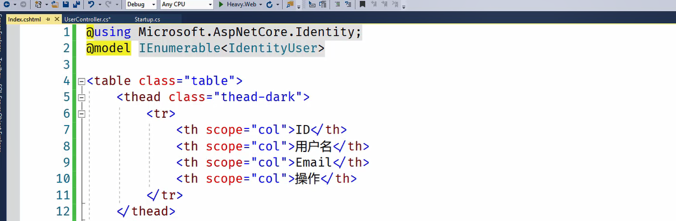Open the Redo history dropdown arrow
676x221 pixels.
[x=117, y=4]
